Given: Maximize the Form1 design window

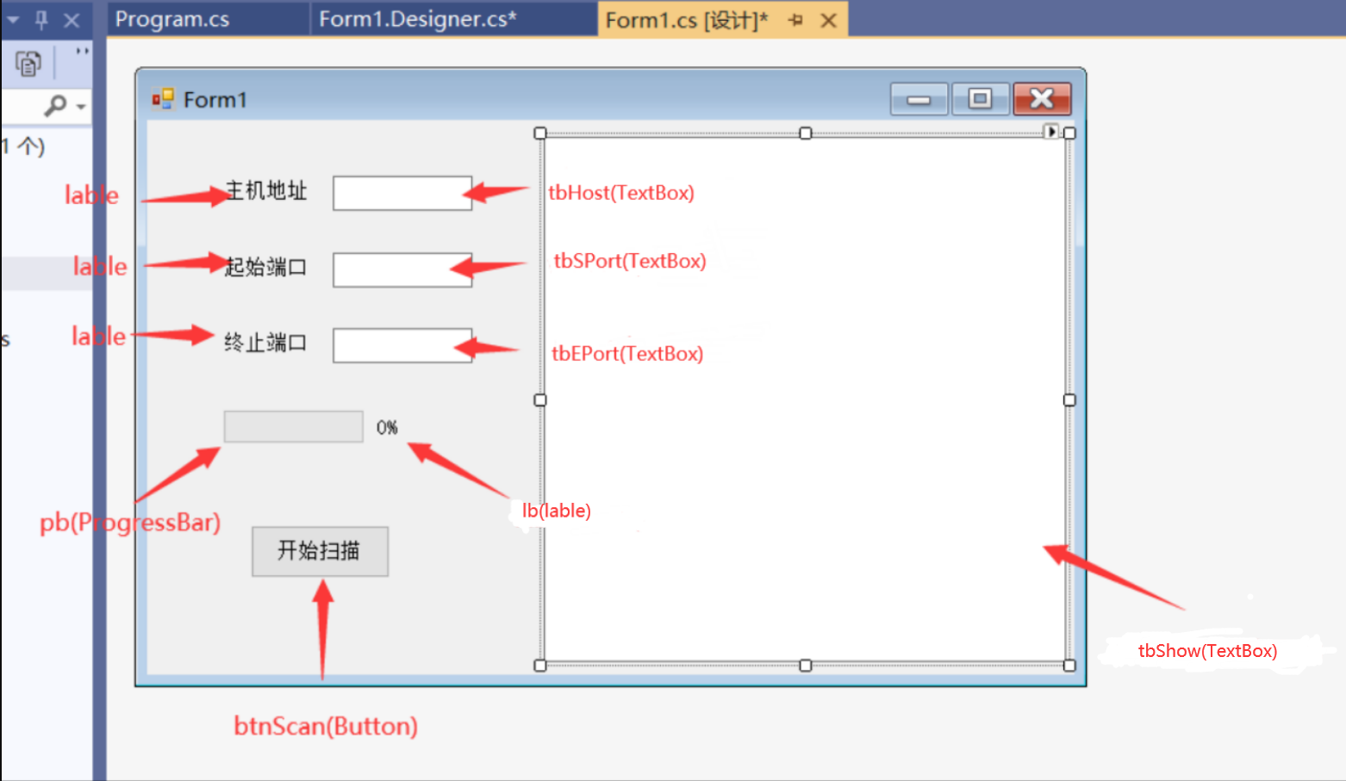Looking at the screenshot, I should click(980, 99).
